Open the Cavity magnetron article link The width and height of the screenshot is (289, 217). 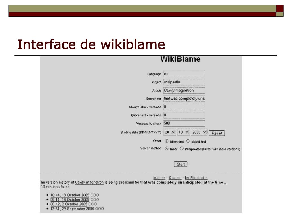tap(89, 182)
